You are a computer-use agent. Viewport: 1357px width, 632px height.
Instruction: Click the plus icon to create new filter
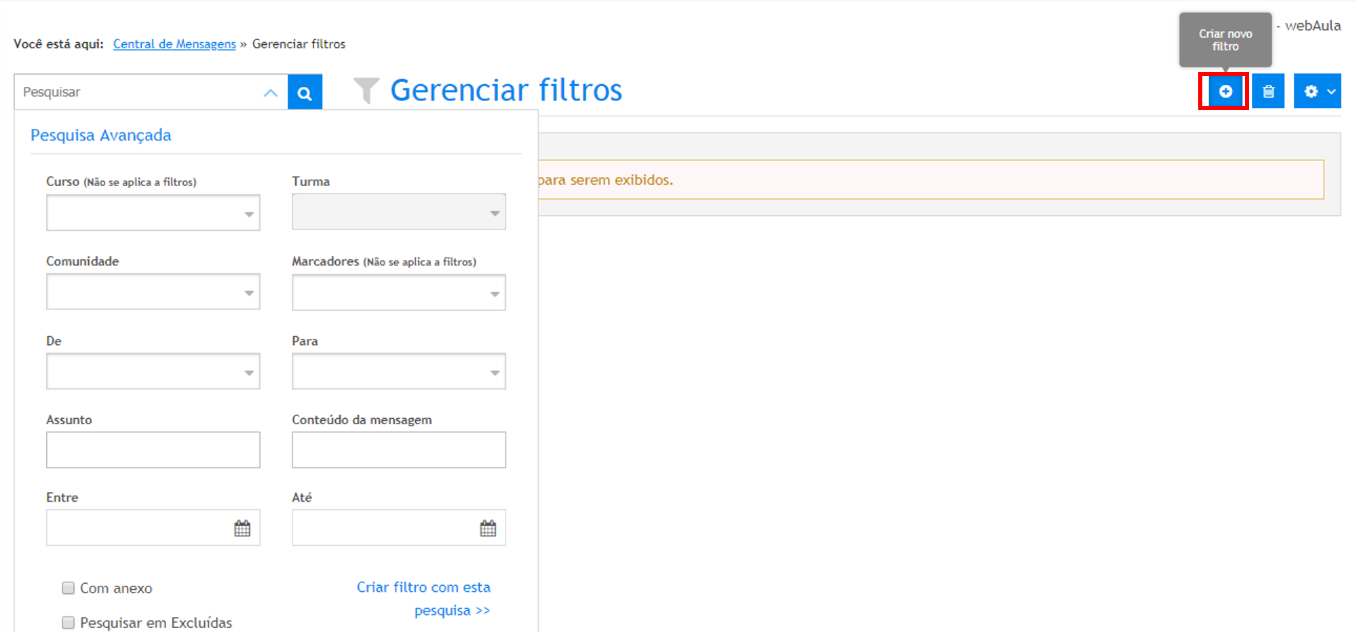pyautogui.click(x=1225, y=92)
